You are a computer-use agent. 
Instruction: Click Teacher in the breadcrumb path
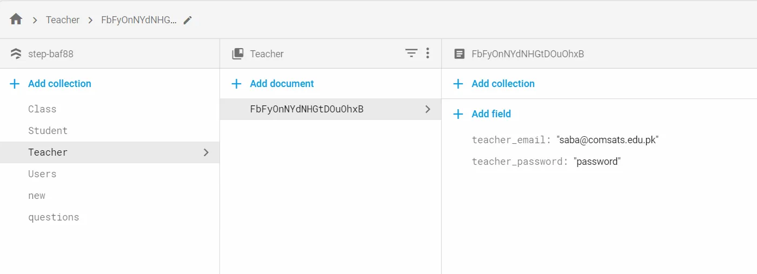tap(63, 20)
